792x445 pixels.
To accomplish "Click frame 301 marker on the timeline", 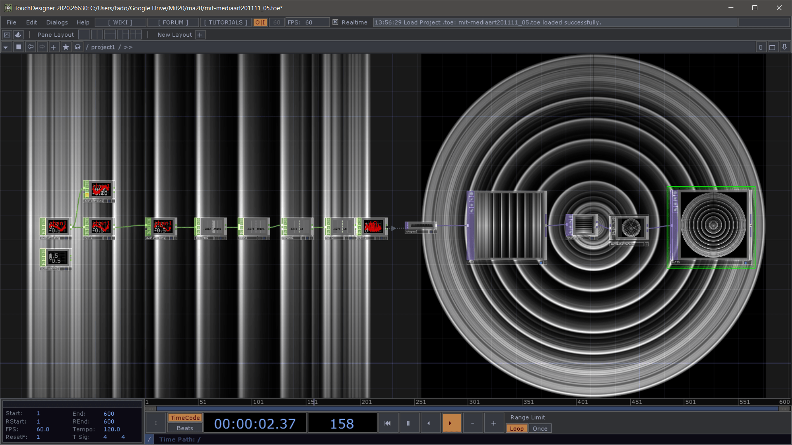I will (474, 402).
